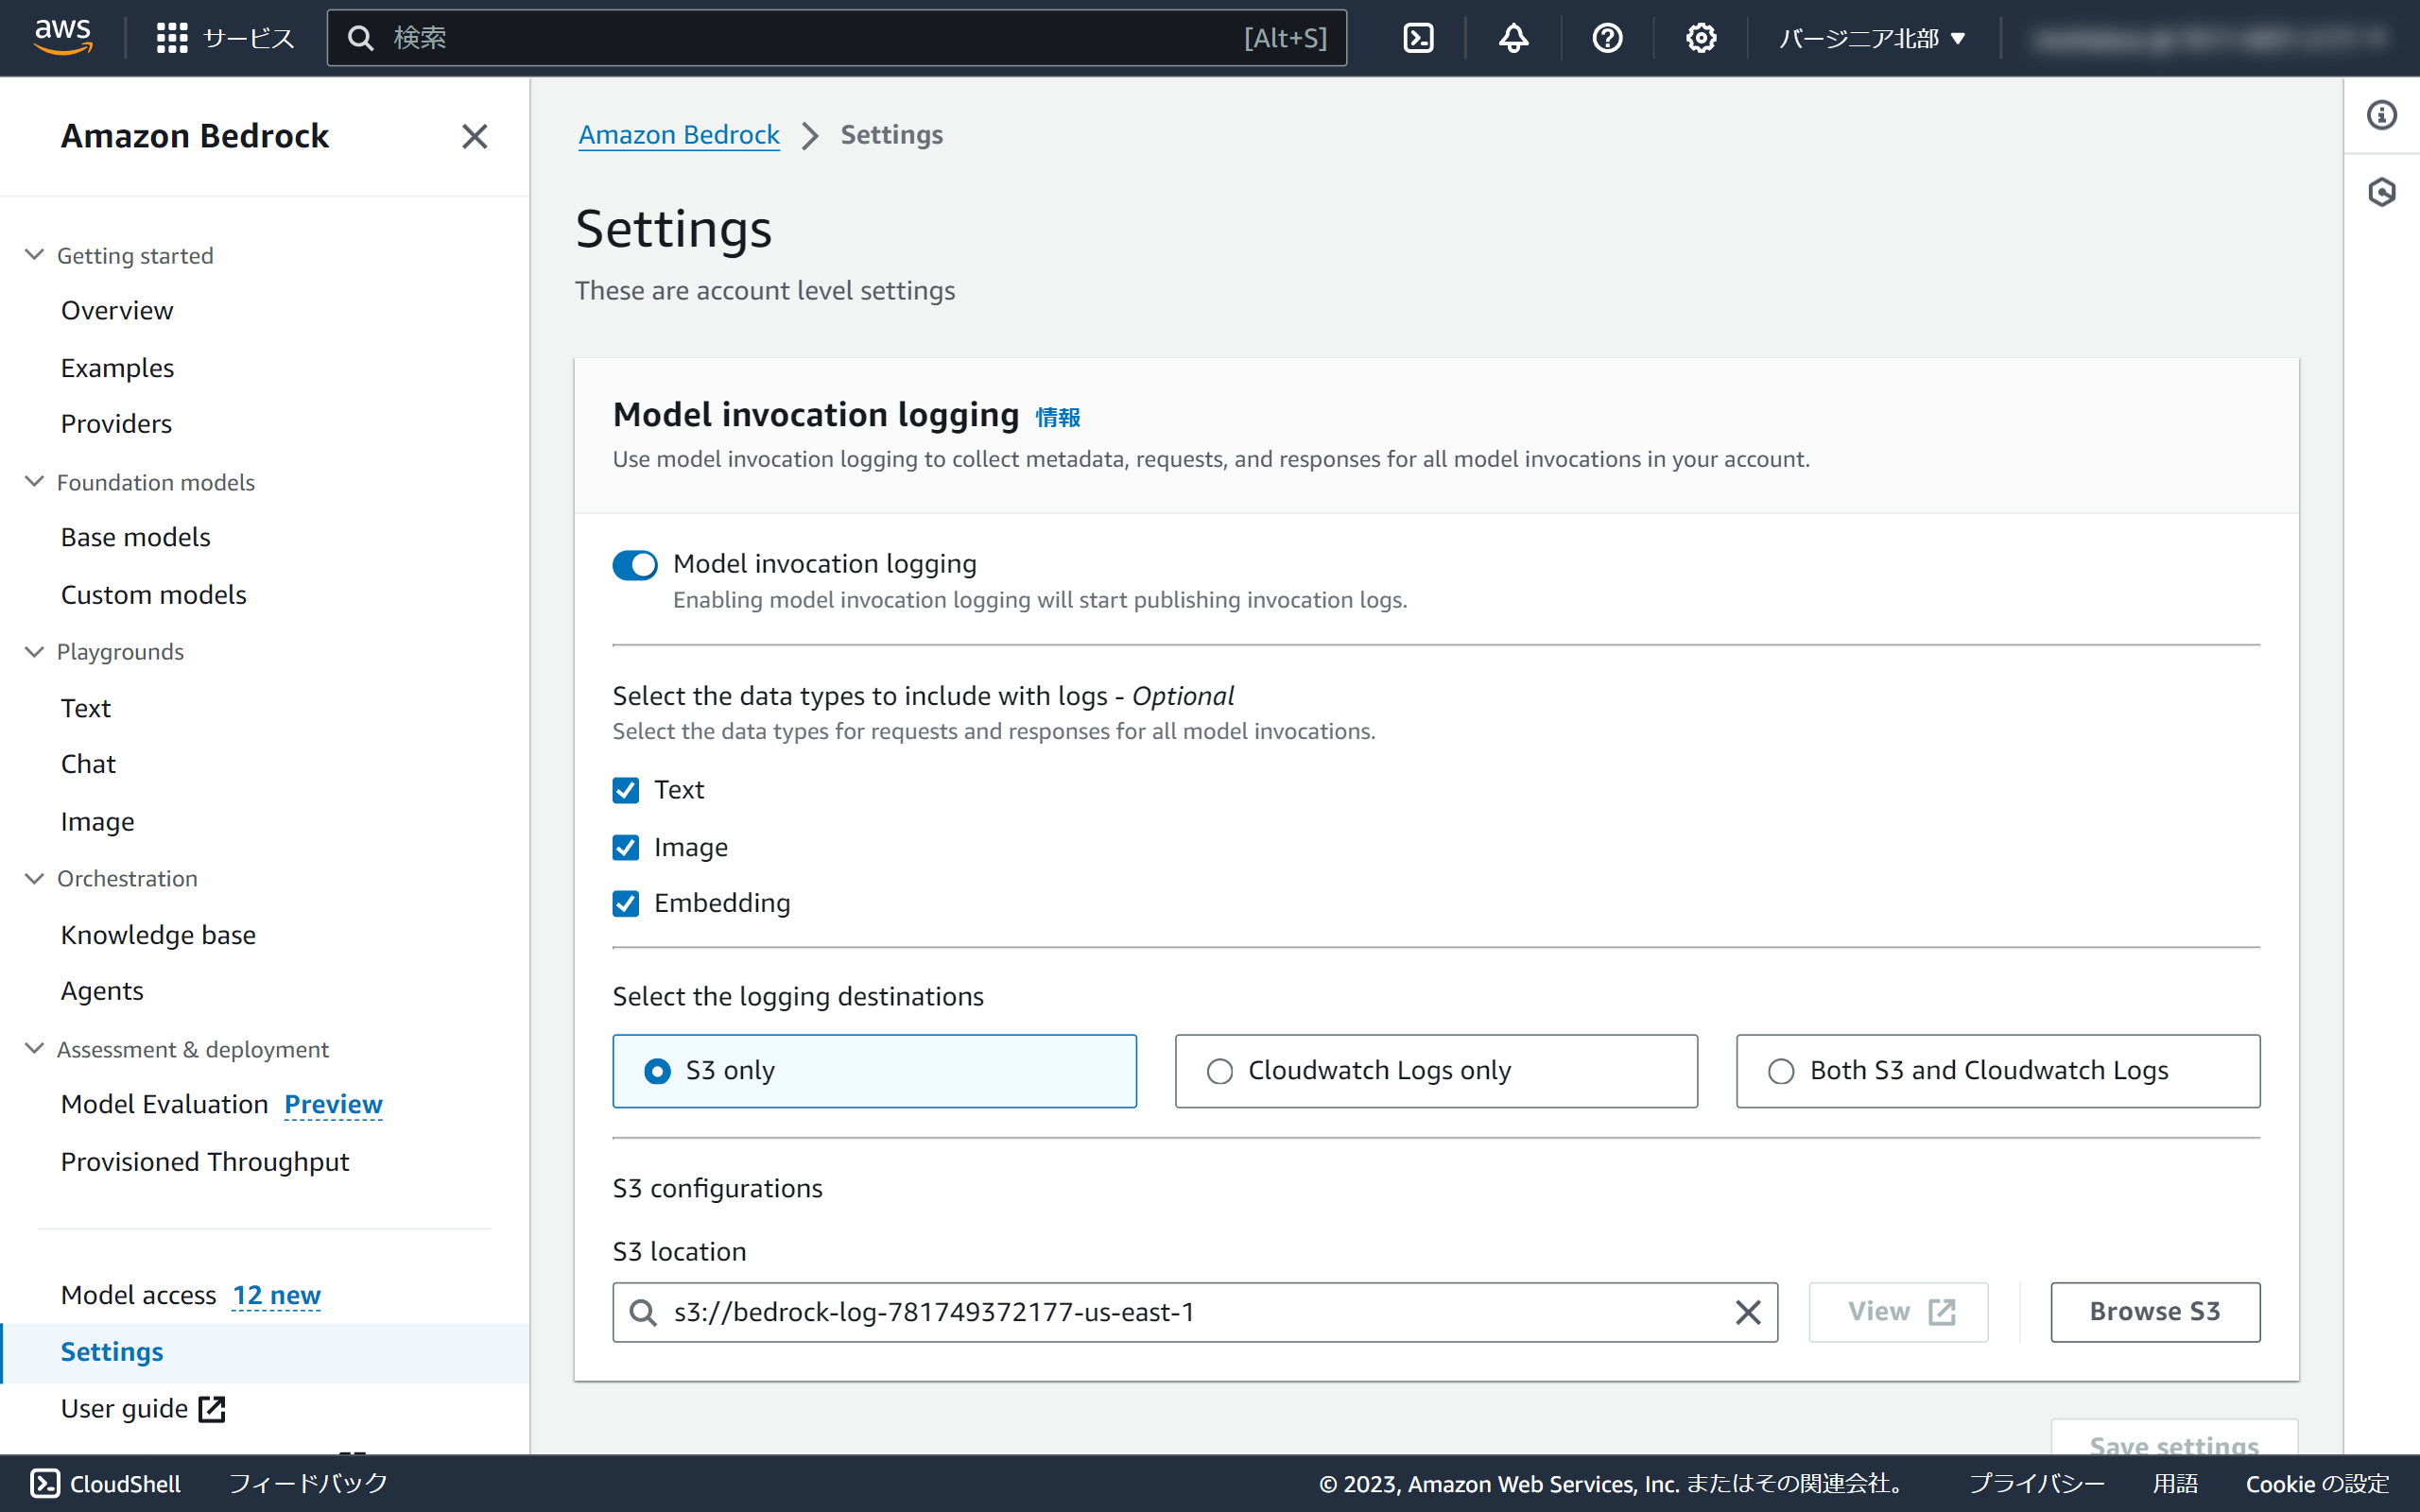This screenshot has width=2420, height=1512.
Task: Open Knowledge base in sidebar
Action: 158,935
